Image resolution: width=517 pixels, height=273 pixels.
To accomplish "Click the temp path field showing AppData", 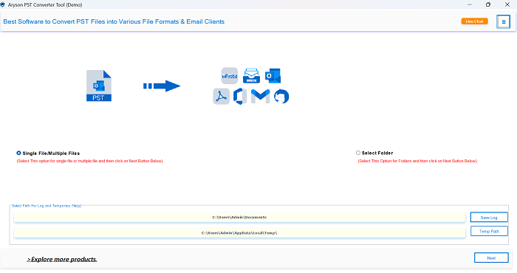I will 239,233.
